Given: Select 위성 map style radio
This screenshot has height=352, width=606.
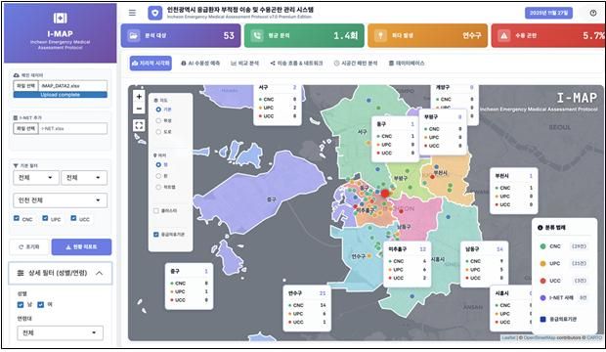Looking at the screenshot, I should click(x=158, y=120).
